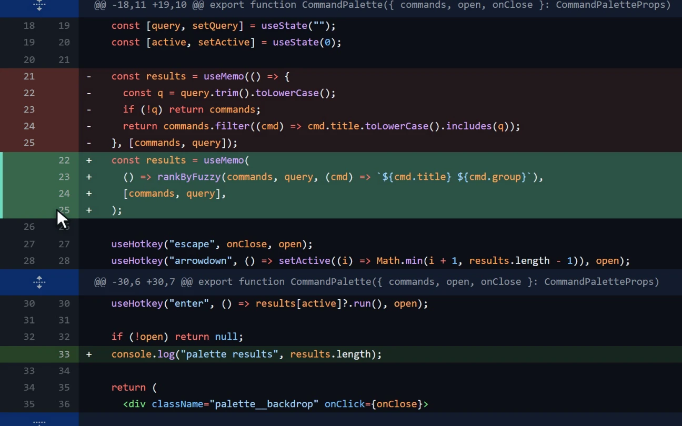Click the plus marker on the console.log line
Viewport: 682px width, 426px height.
point(89,354)
